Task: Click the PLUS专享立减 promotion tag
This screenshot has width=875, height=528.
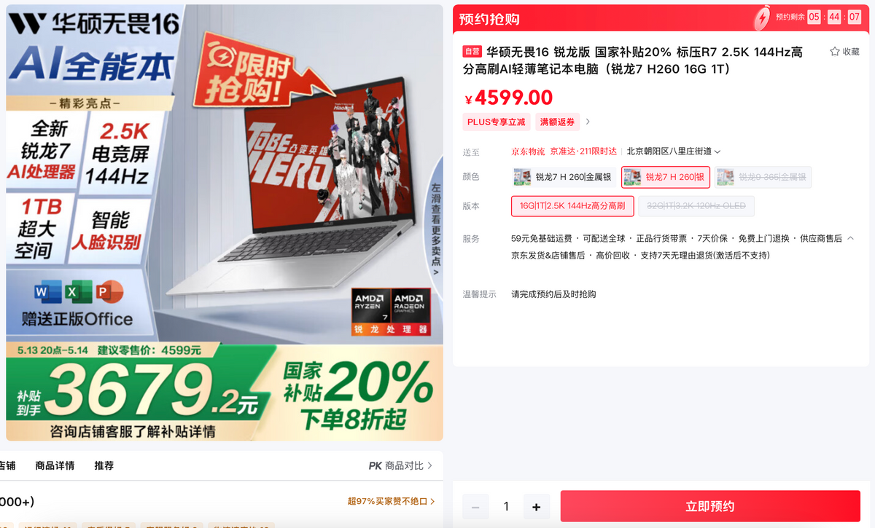Action: (x=497, y=122)
